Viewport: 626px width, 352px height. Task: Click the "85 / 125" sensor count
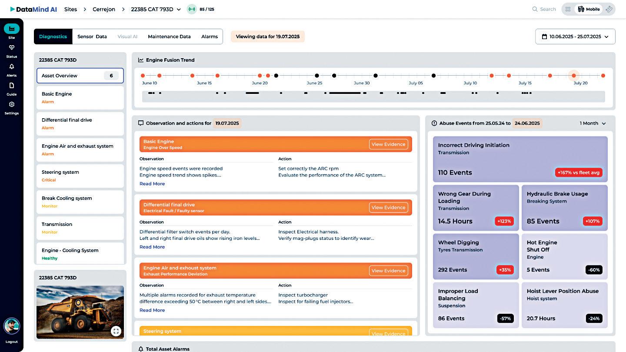[x=207, y=9]
